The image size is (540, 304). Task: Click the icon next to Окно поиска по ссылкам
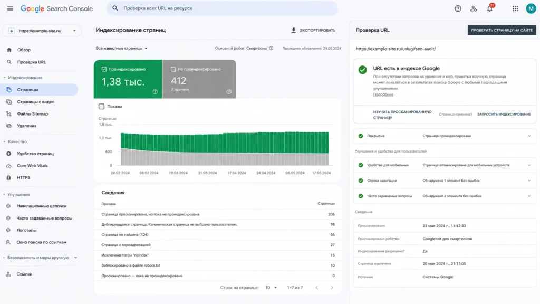(x=8, y=242)
